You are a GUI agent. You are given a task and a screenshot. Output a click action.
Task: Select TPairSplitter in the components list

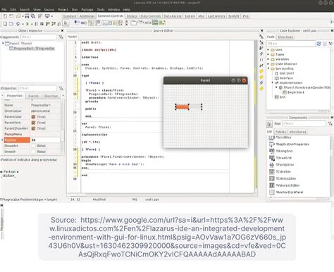click(x=285, y=165)
